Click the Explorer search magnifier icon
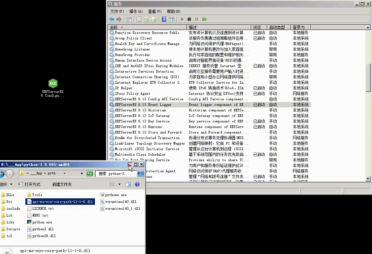372x254 pixels. (x=140, y=174)
